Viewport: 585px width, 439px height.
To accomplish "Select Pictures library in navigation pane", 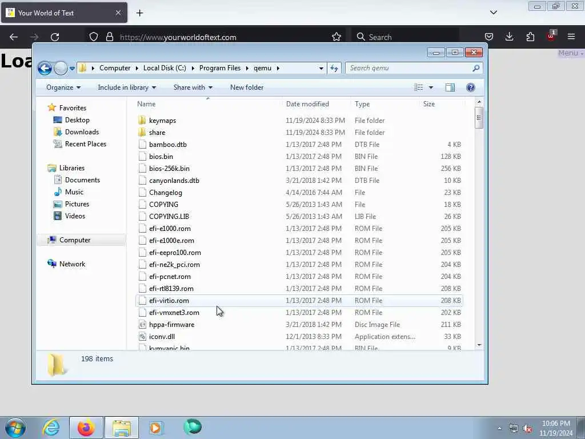I will 77,204.
